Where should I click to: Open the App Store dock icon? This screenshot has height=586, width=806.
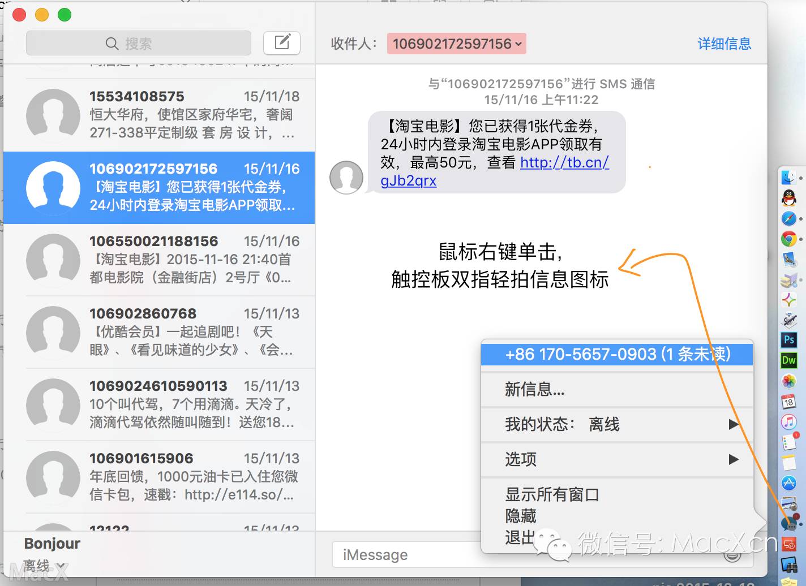point(788,482)
